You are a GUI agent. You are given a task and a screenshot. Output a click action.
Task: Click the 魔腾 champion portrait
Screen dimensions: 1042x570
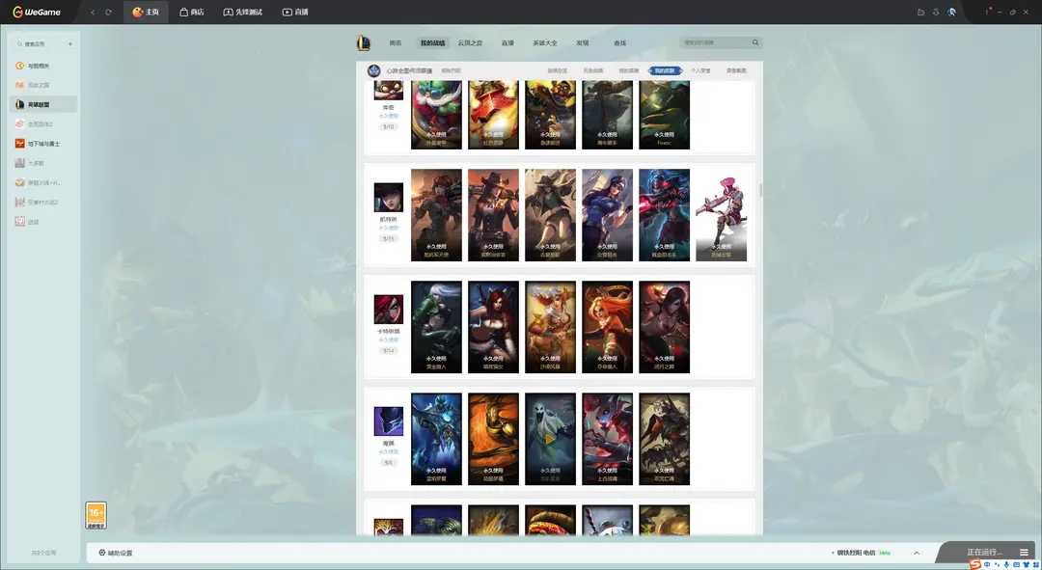[389, 421]
